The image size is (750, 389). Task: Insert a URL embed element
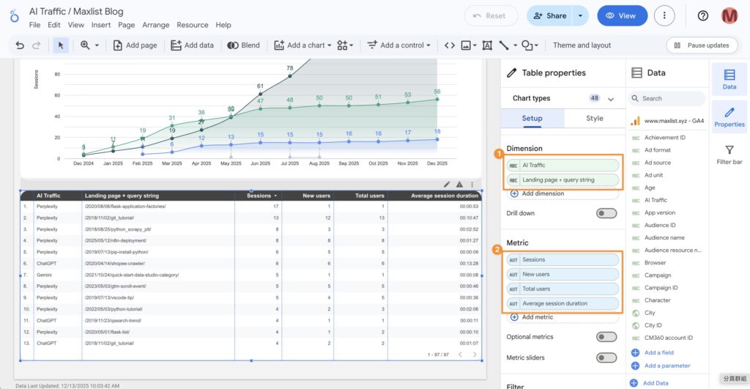pyautogui.click(x=450, y=45)
